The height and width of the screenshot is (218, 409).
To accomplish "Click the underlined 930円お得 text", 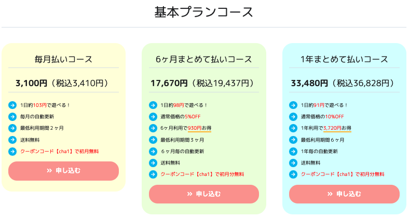I will (199, 128).
